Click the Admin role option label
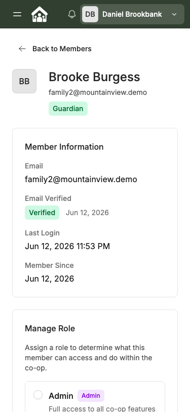The width and height of the screenshot is (190, 412). pyautogui.click(x=61, y=396)
